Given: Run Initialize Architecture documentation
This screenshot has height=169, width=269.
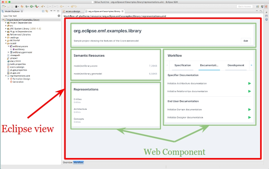Looking at the screenshot, I should [249, 84].
